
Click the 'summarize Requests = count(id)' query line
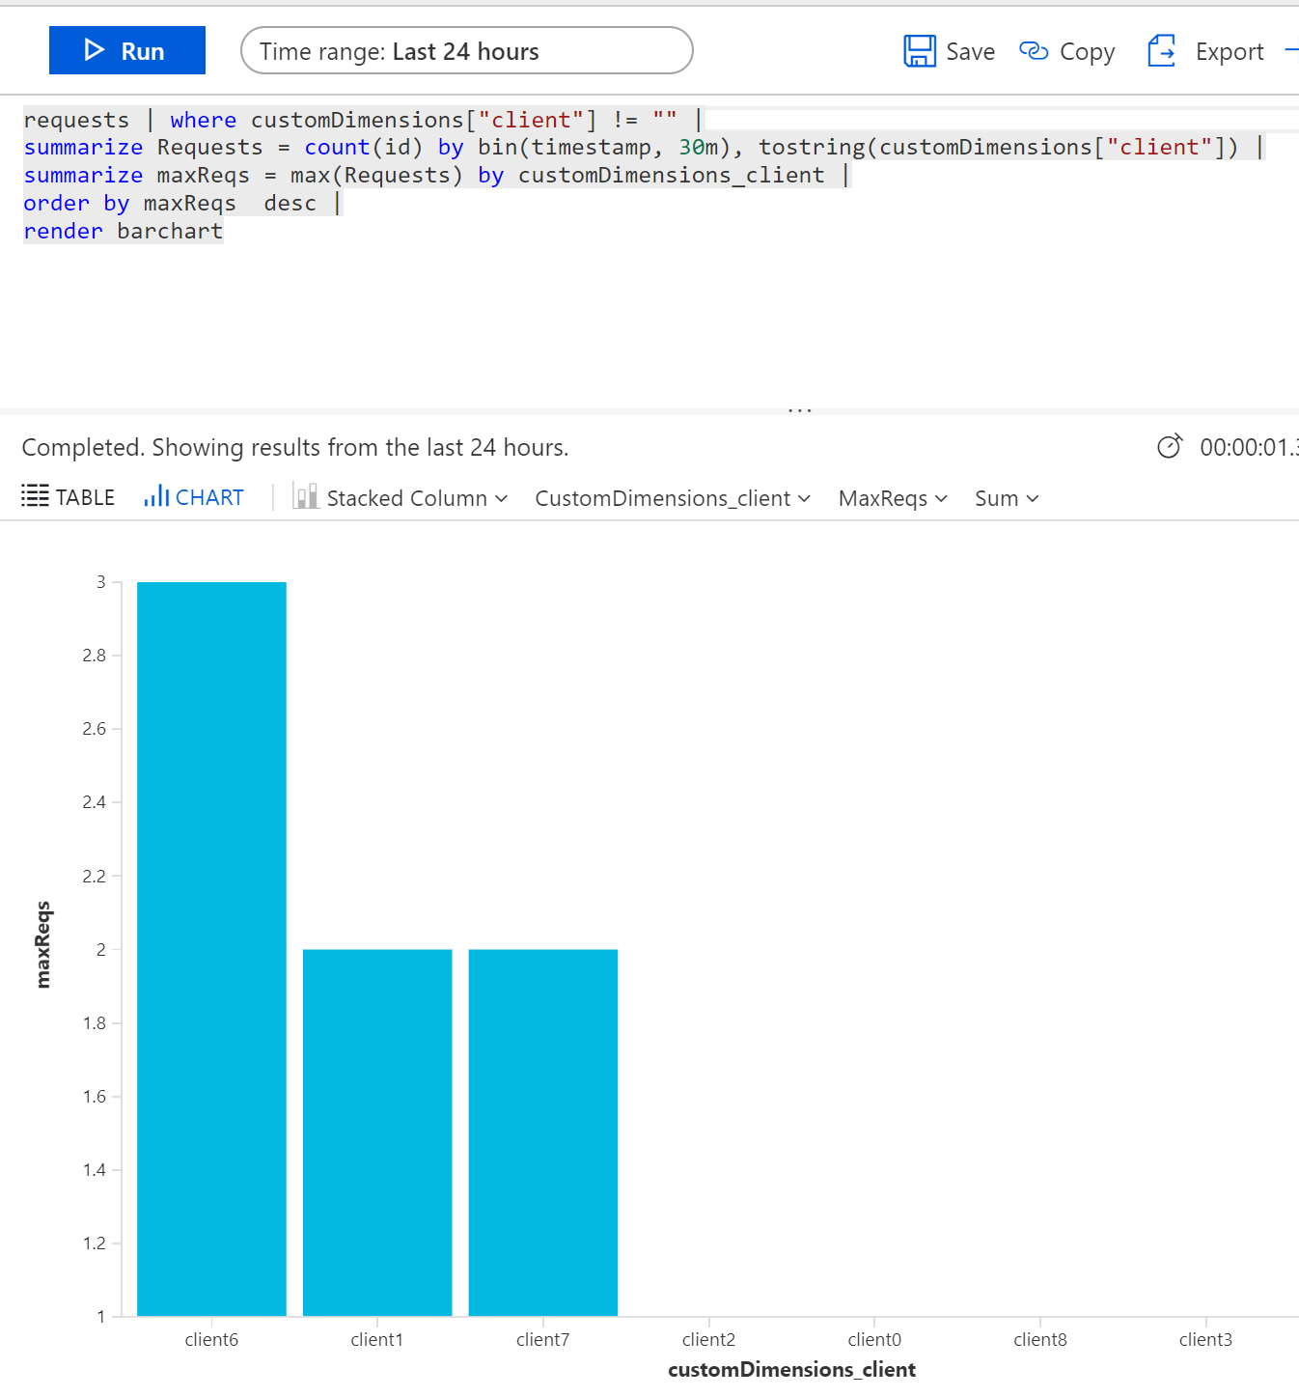tap(644, 147)
